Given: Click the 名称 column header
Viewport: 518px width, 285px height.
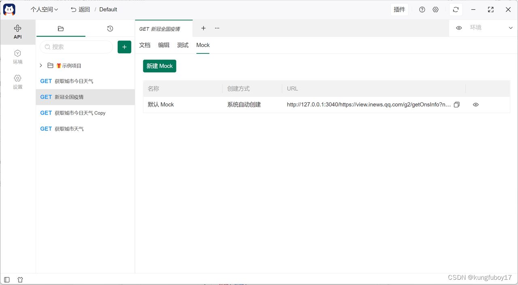Looking at the screenshot, I should pyautogui.click(x=153, y=89).
